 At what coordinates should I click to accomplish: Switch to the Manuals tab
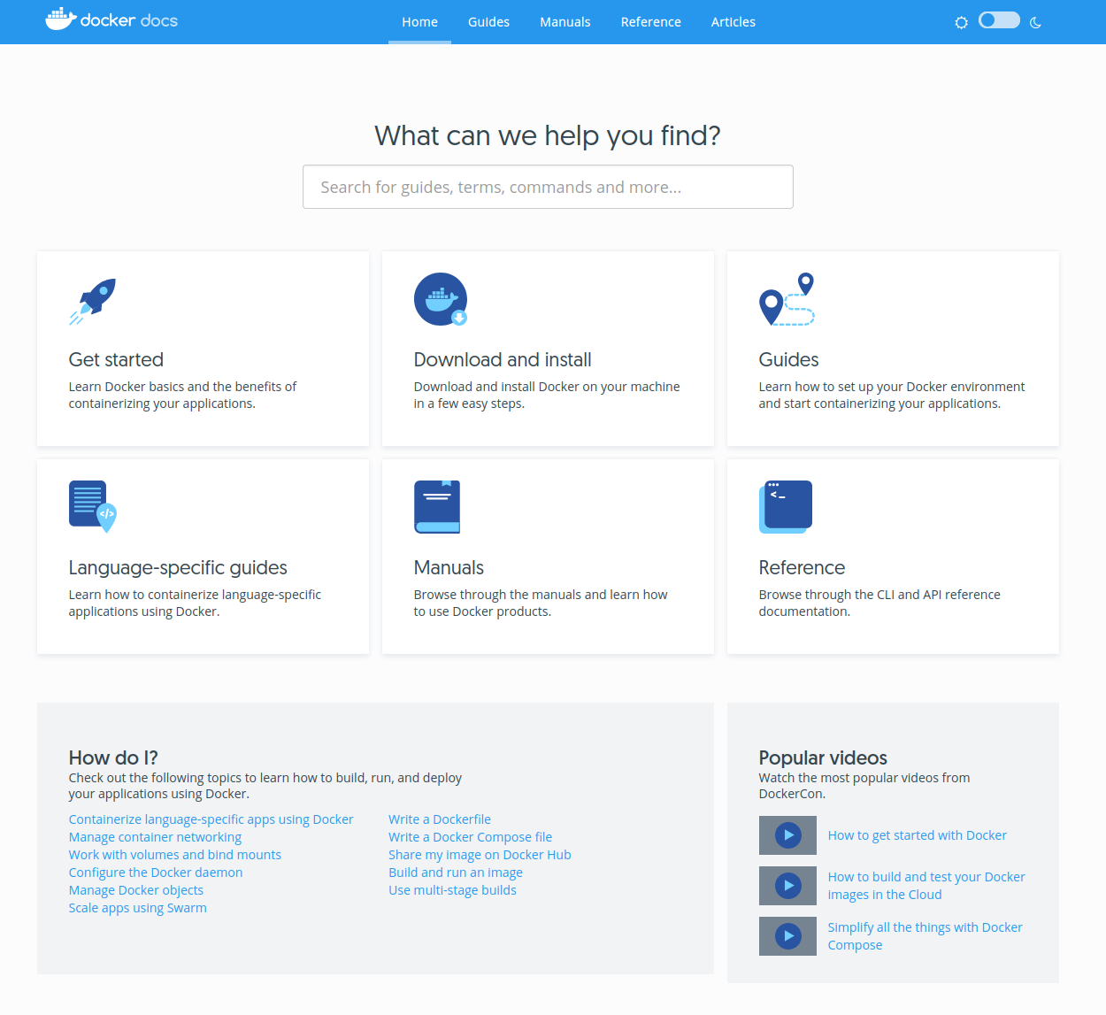click(565, 21)
